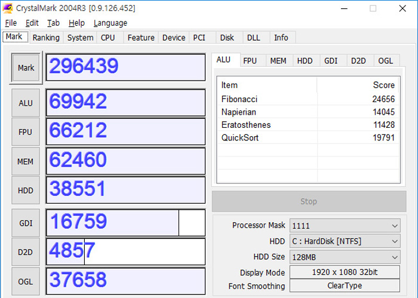Select the MEM results tab
The image size is (418, 298).
(x=278, y=61)
